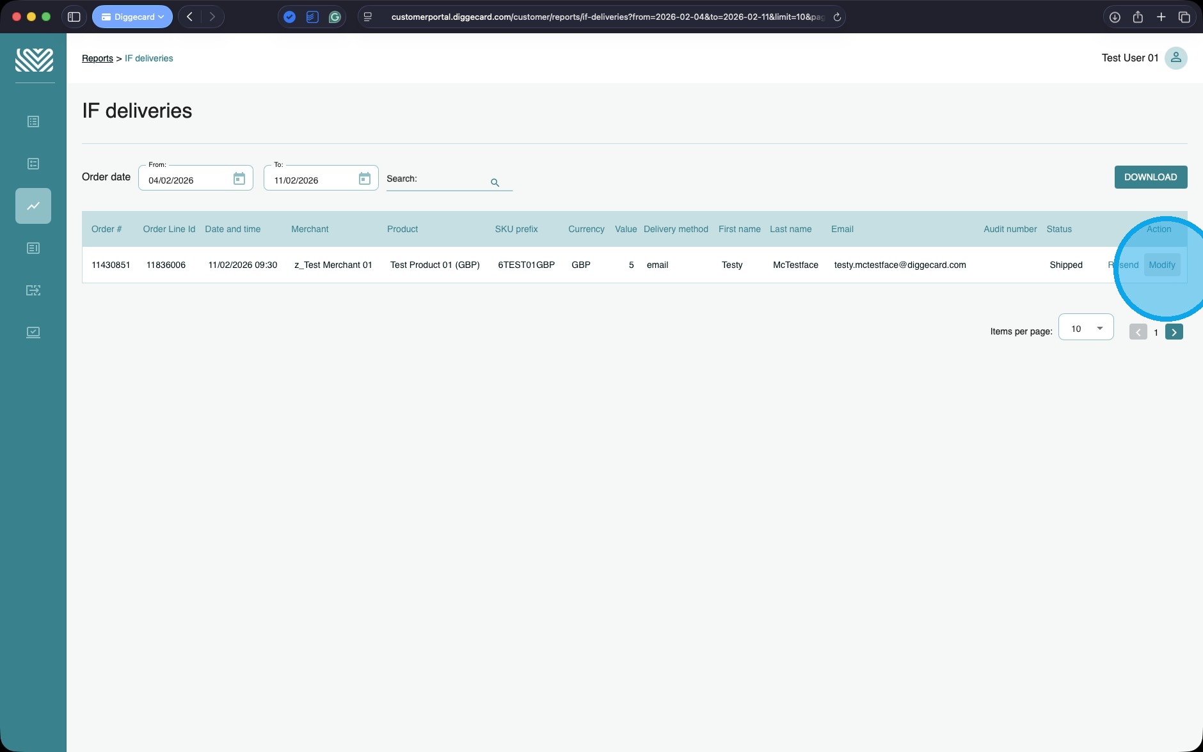This screenshot has width=1203, height=752.
Task: Click the z_Test Merchant 01 cell
Action: [x=333, y=265]
